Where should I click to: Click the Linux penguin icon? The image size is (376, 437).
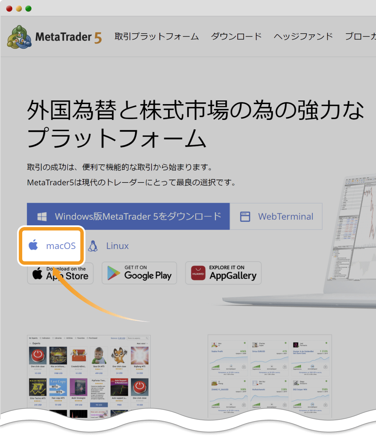click(93, 246)
